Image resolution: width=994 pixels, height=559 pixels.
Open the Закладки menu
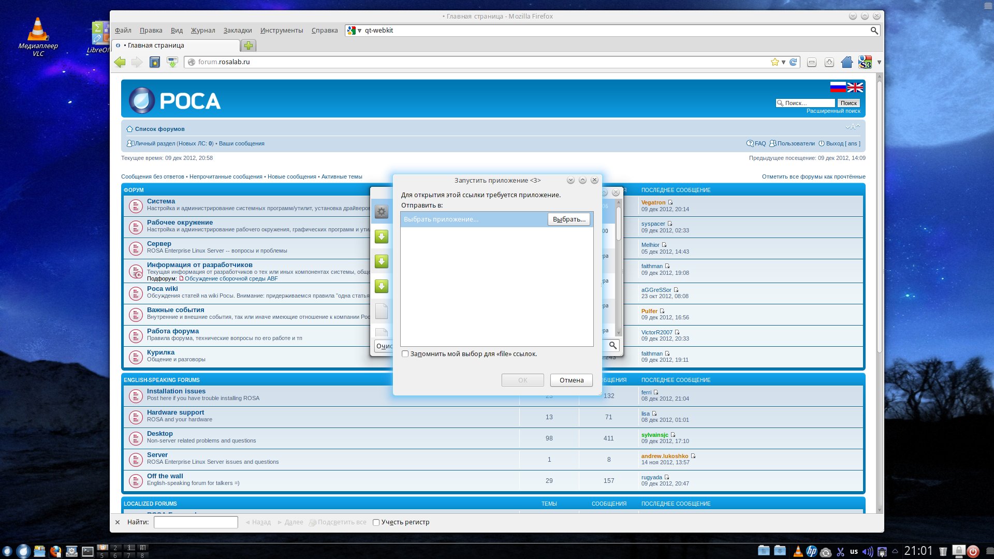pos(238,31)
